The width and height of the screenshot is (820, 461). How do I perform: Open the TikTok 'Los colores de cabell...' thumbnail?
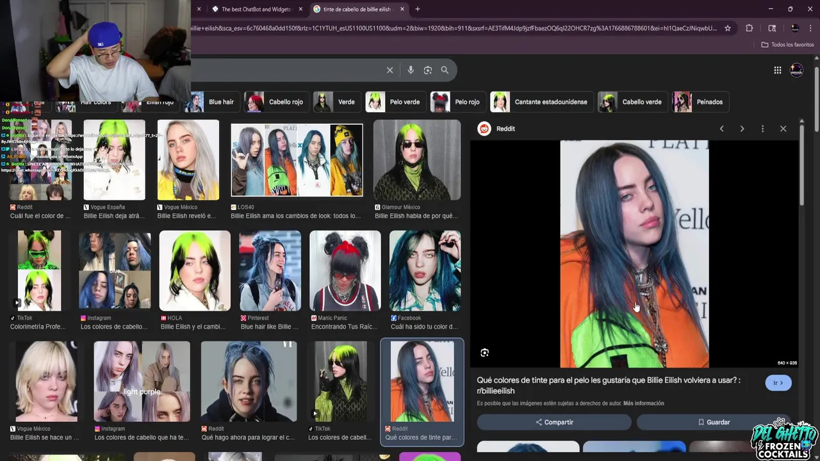pos(341,382)
